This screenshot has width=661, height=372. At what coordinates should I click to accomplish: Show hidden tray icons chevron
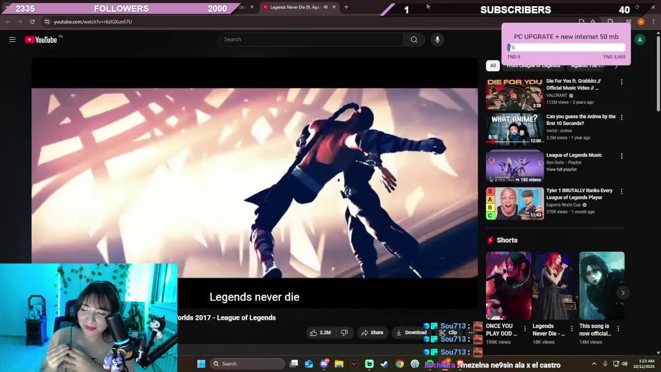point(594,364)
